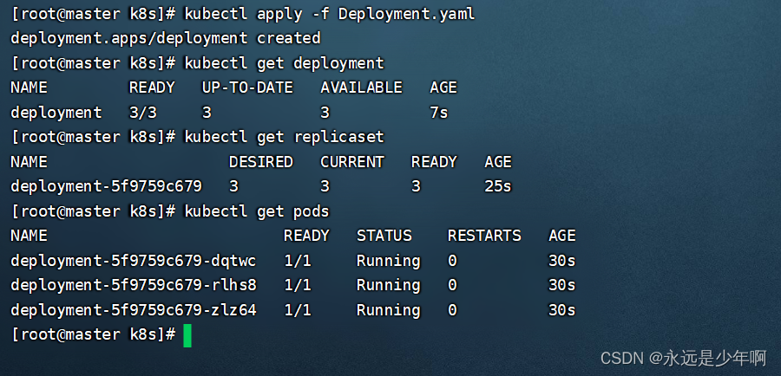Click the '30s' age of the dqtwc pod
The height and width of the screenshot is (376, 781).
click(561, 261)
